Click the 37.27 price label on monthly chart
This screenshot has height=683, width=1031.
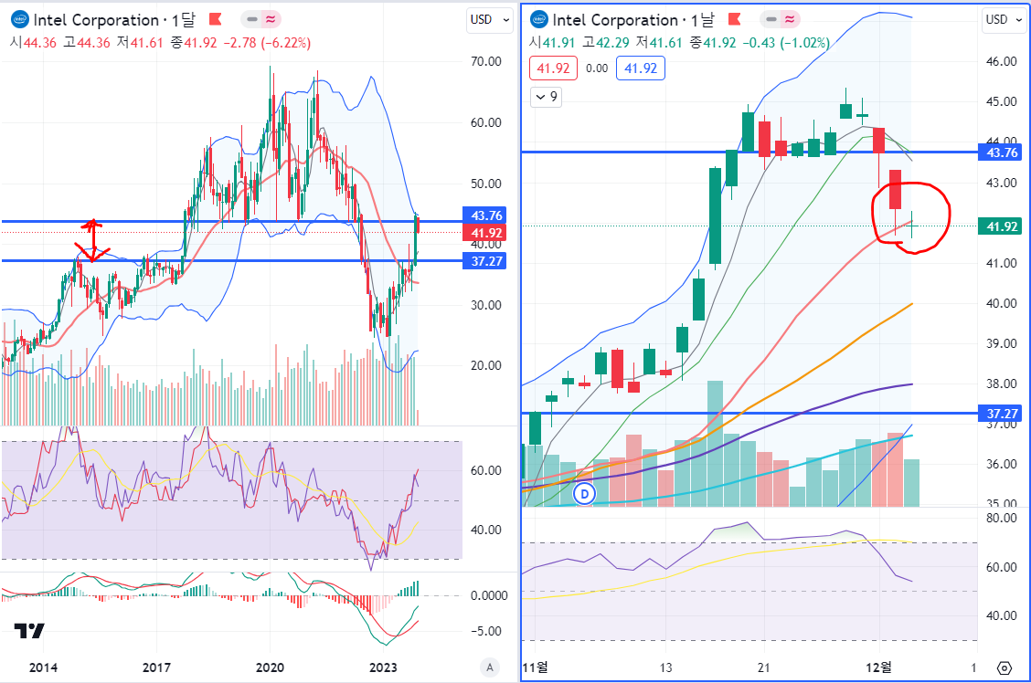486,261
